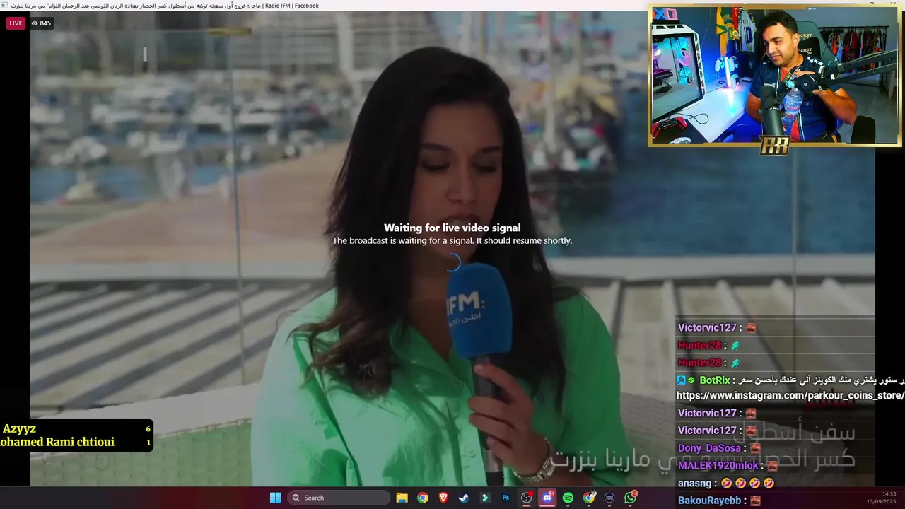Click the 845 viewer count
The image size is (905, 509).
tap(41, 23)
